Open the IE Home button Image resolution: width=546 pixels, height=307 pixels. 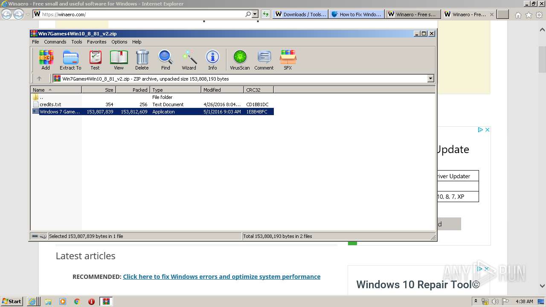[x=518, y=15]
